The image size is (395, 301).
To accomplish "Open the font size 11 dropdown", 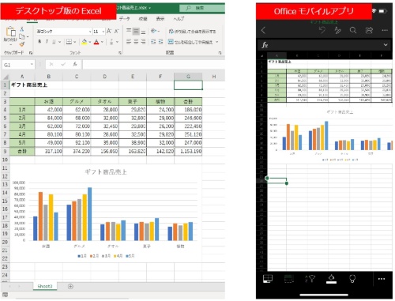I will coord(103,32).
